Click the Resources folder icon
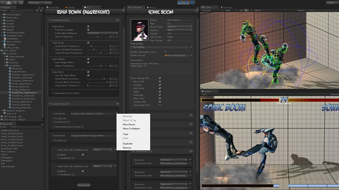339x190 pixels. (5, 18)
